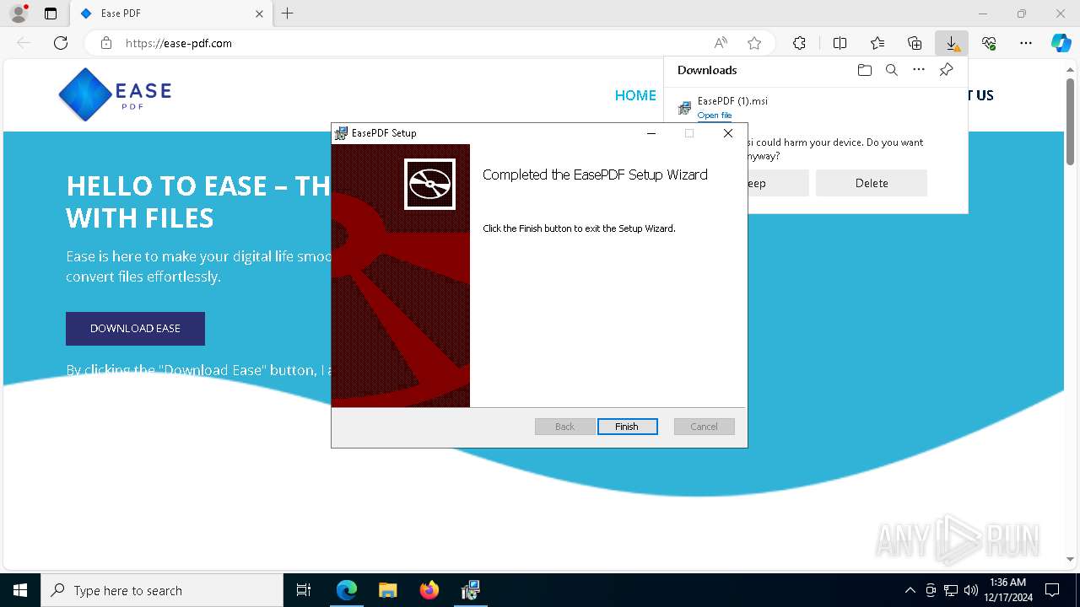Open the Extensions puzzle icon

[799, 43]
